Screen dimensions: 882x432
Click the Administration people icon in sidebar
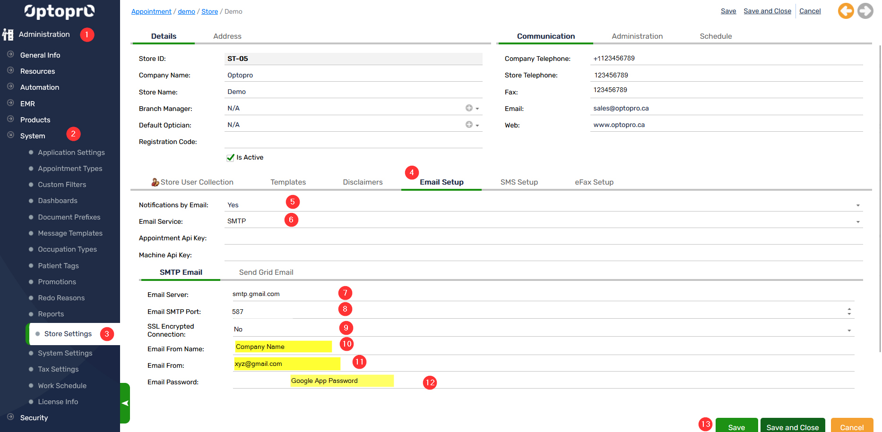(x=8, y=34)
